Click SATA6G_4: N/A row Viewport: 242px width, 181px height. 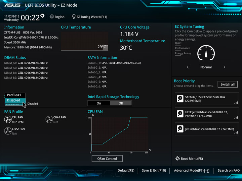coord(97,77)
